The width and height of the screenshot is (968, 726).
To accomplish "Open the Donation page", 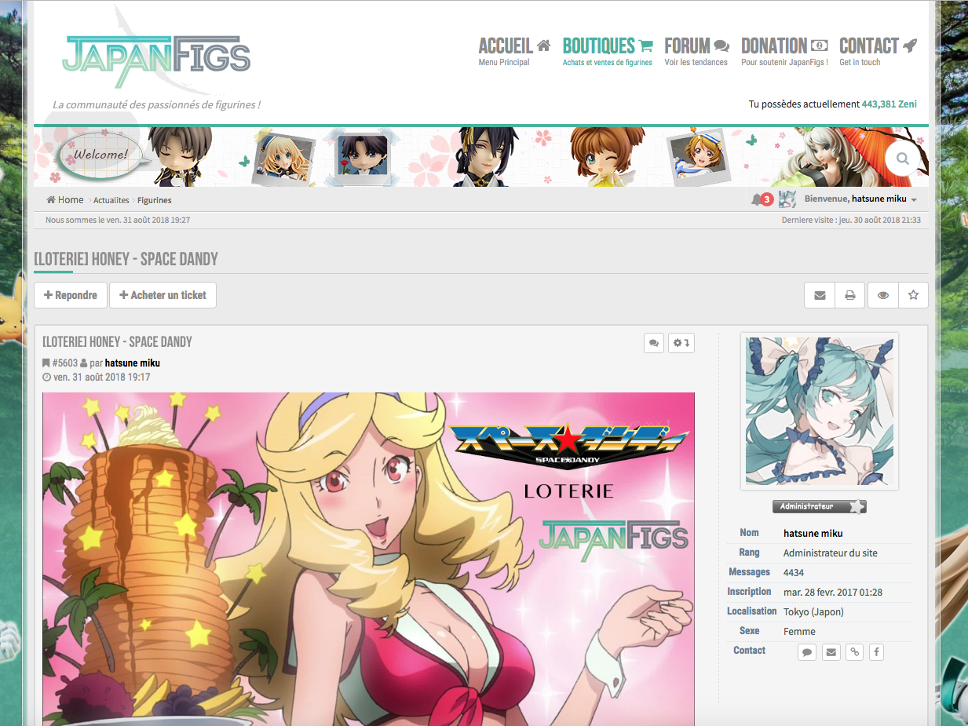I will coord(784,51).
